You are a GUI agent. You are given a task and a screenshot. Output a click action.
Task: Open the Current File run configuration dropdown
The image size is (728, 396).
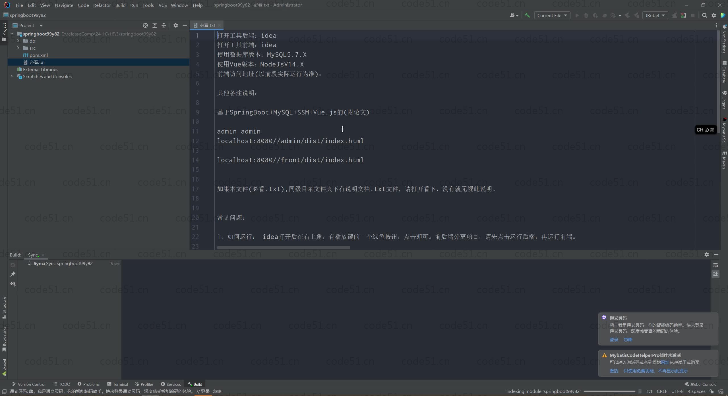point(552,15)
